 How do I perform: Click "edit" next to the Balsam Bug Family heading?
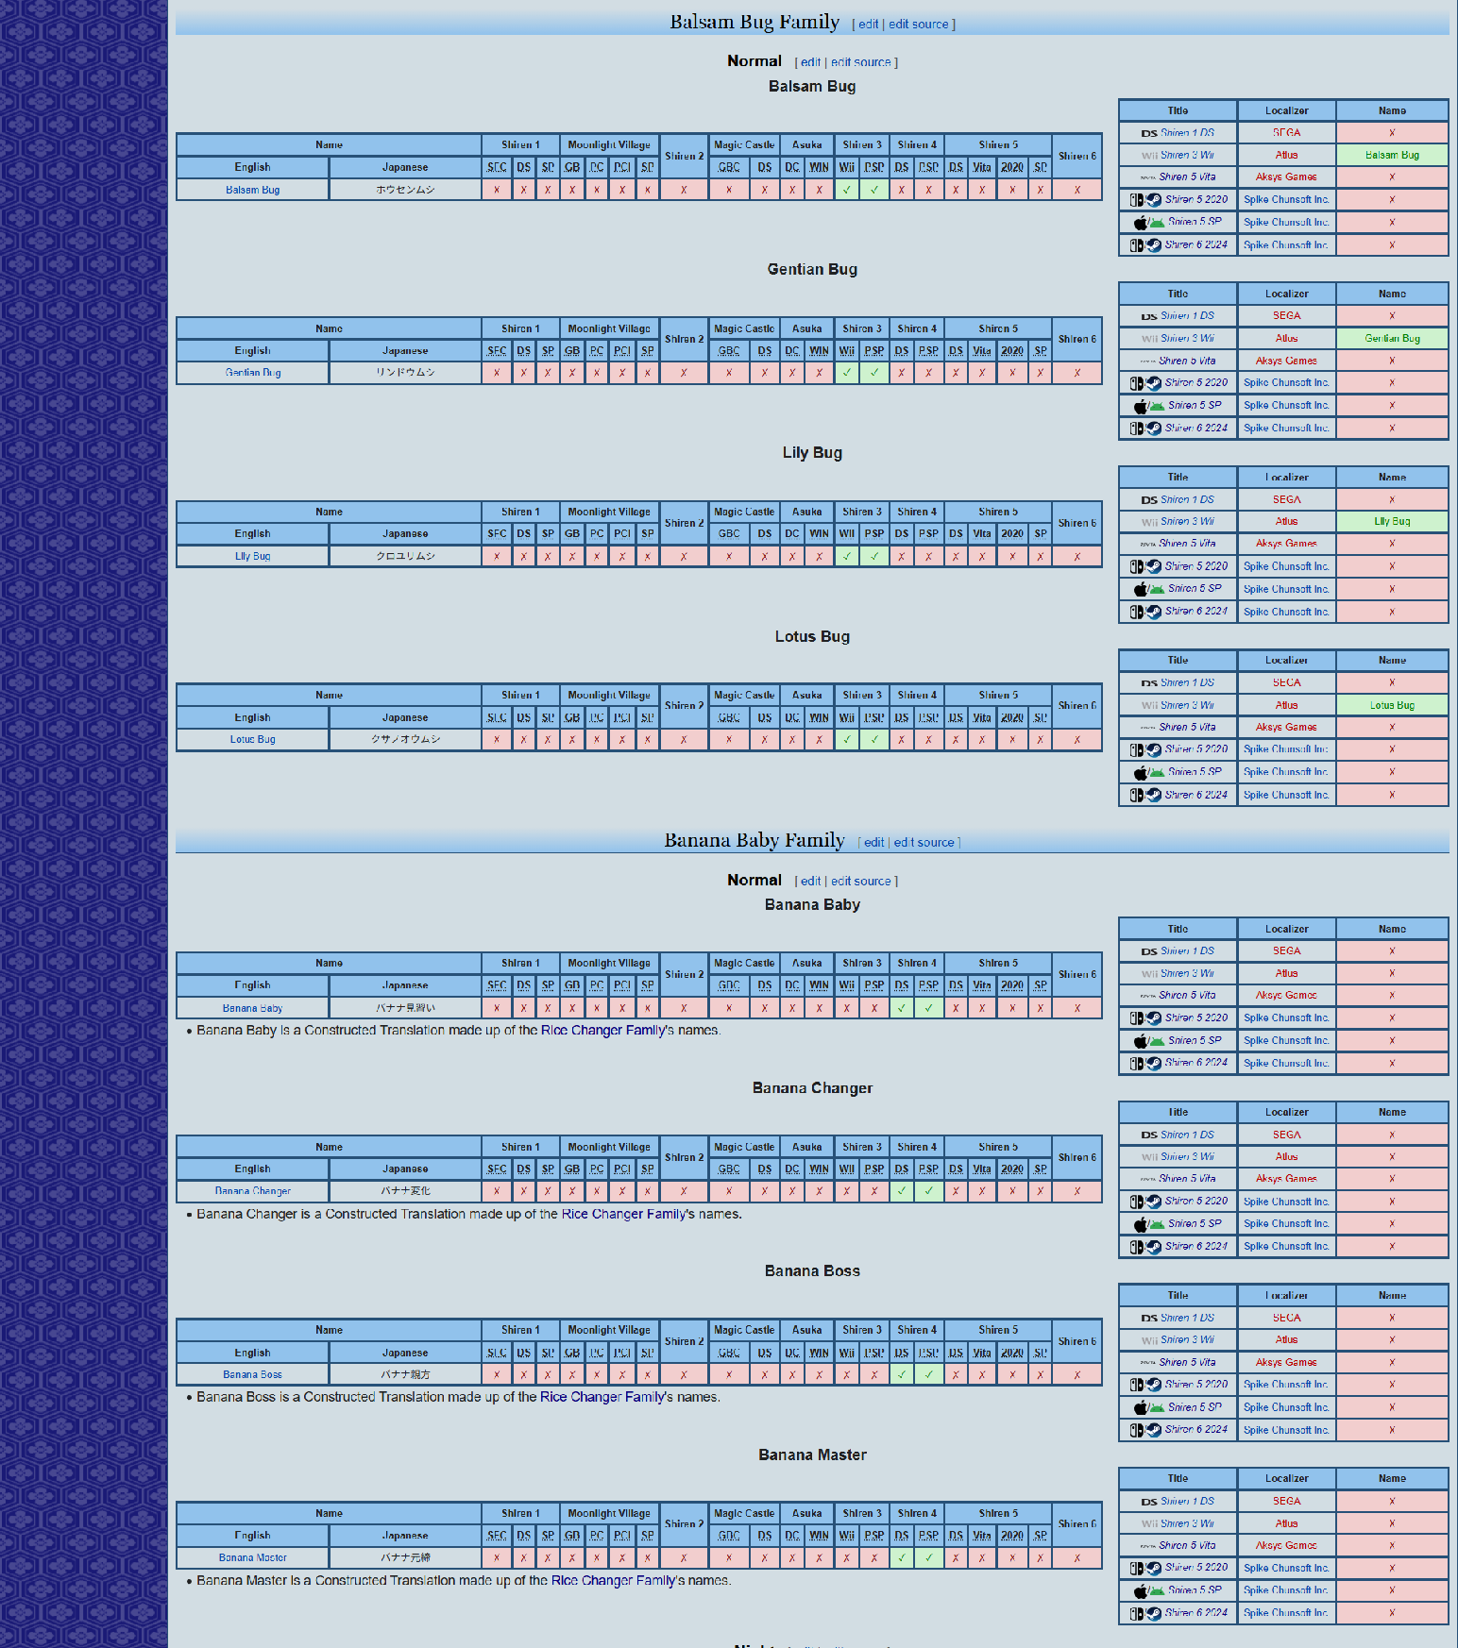(868, 25)
